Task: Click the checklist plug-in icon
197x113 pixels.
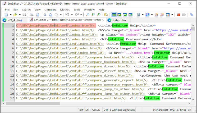Action: point(168,15)
